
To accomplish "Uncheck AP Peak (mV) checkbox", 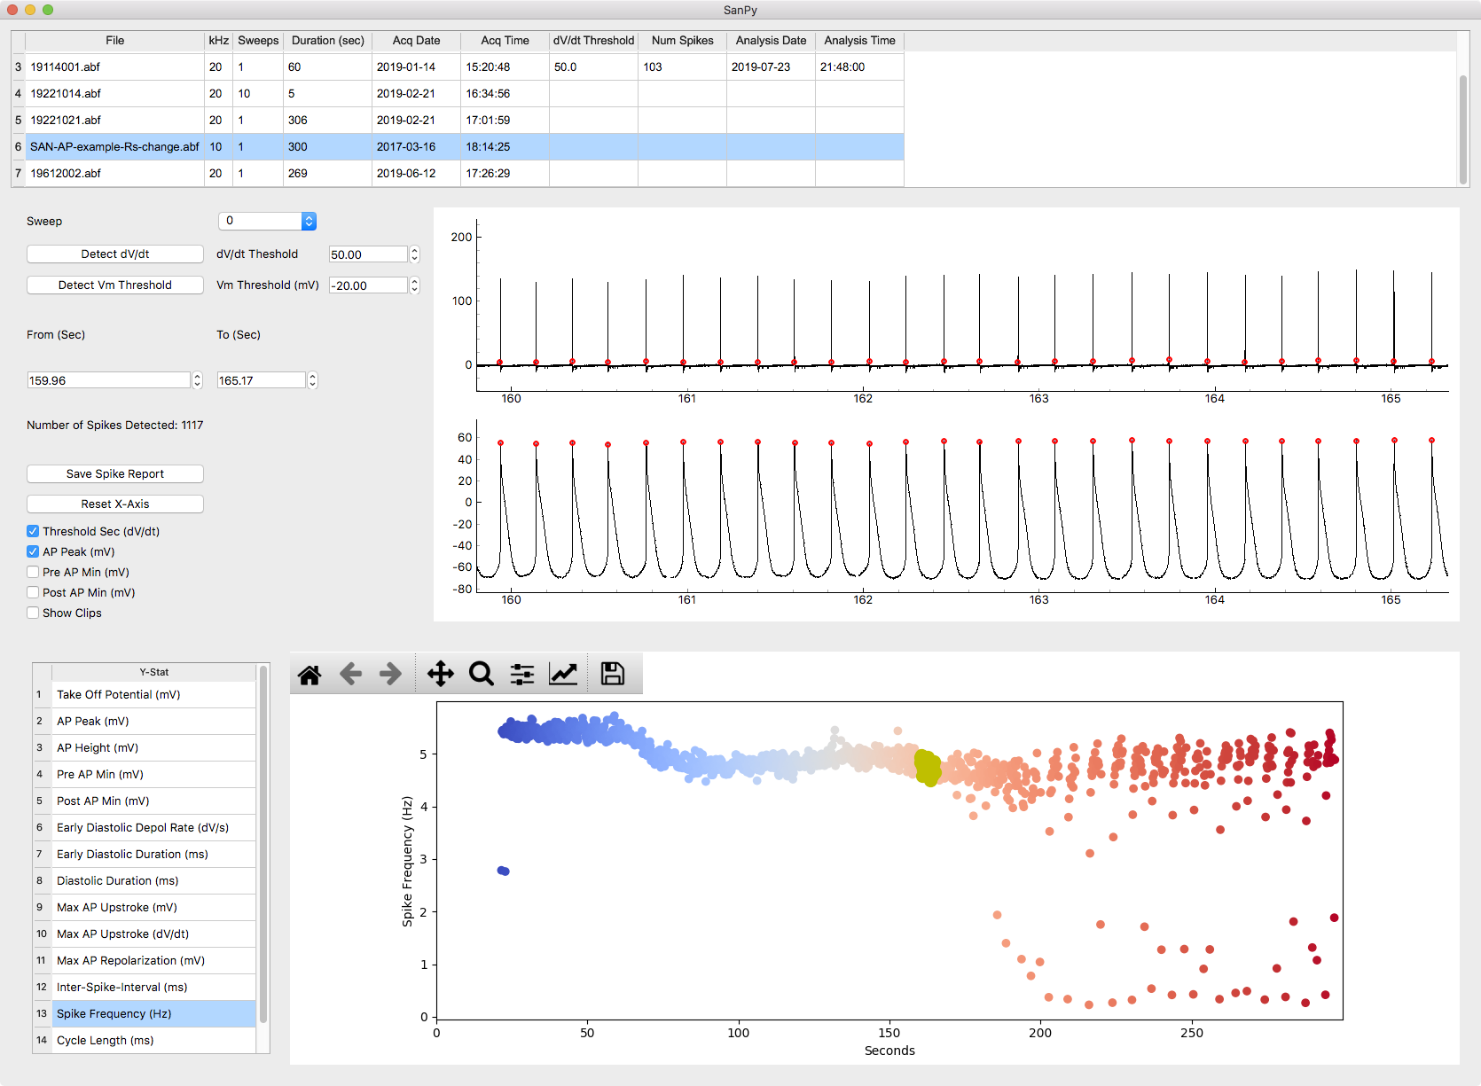I will coord(33,551).
